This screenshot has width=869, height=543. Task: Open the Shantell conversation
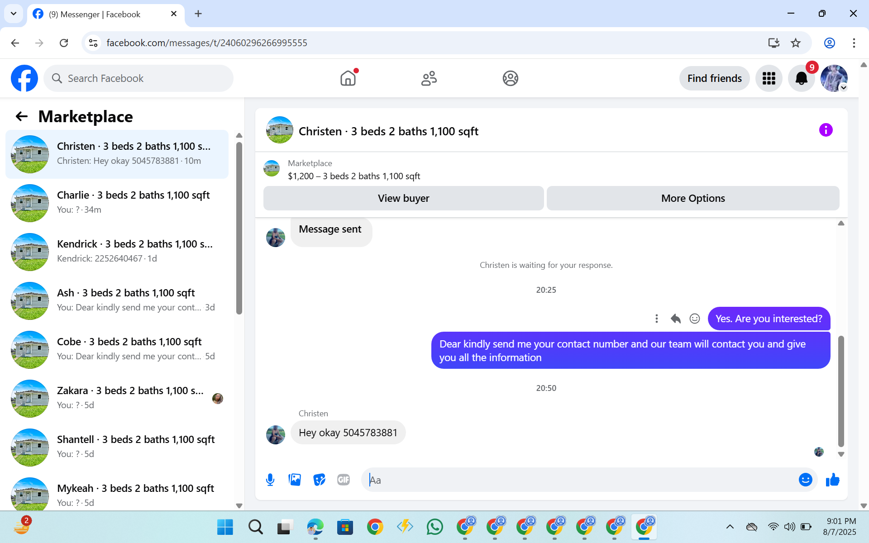[117, 448]
